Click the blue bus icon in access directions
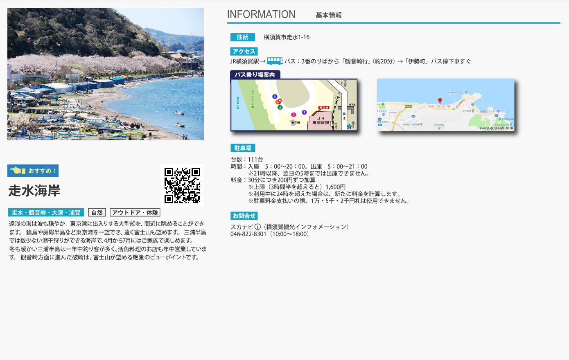 [x=275, y=61]
